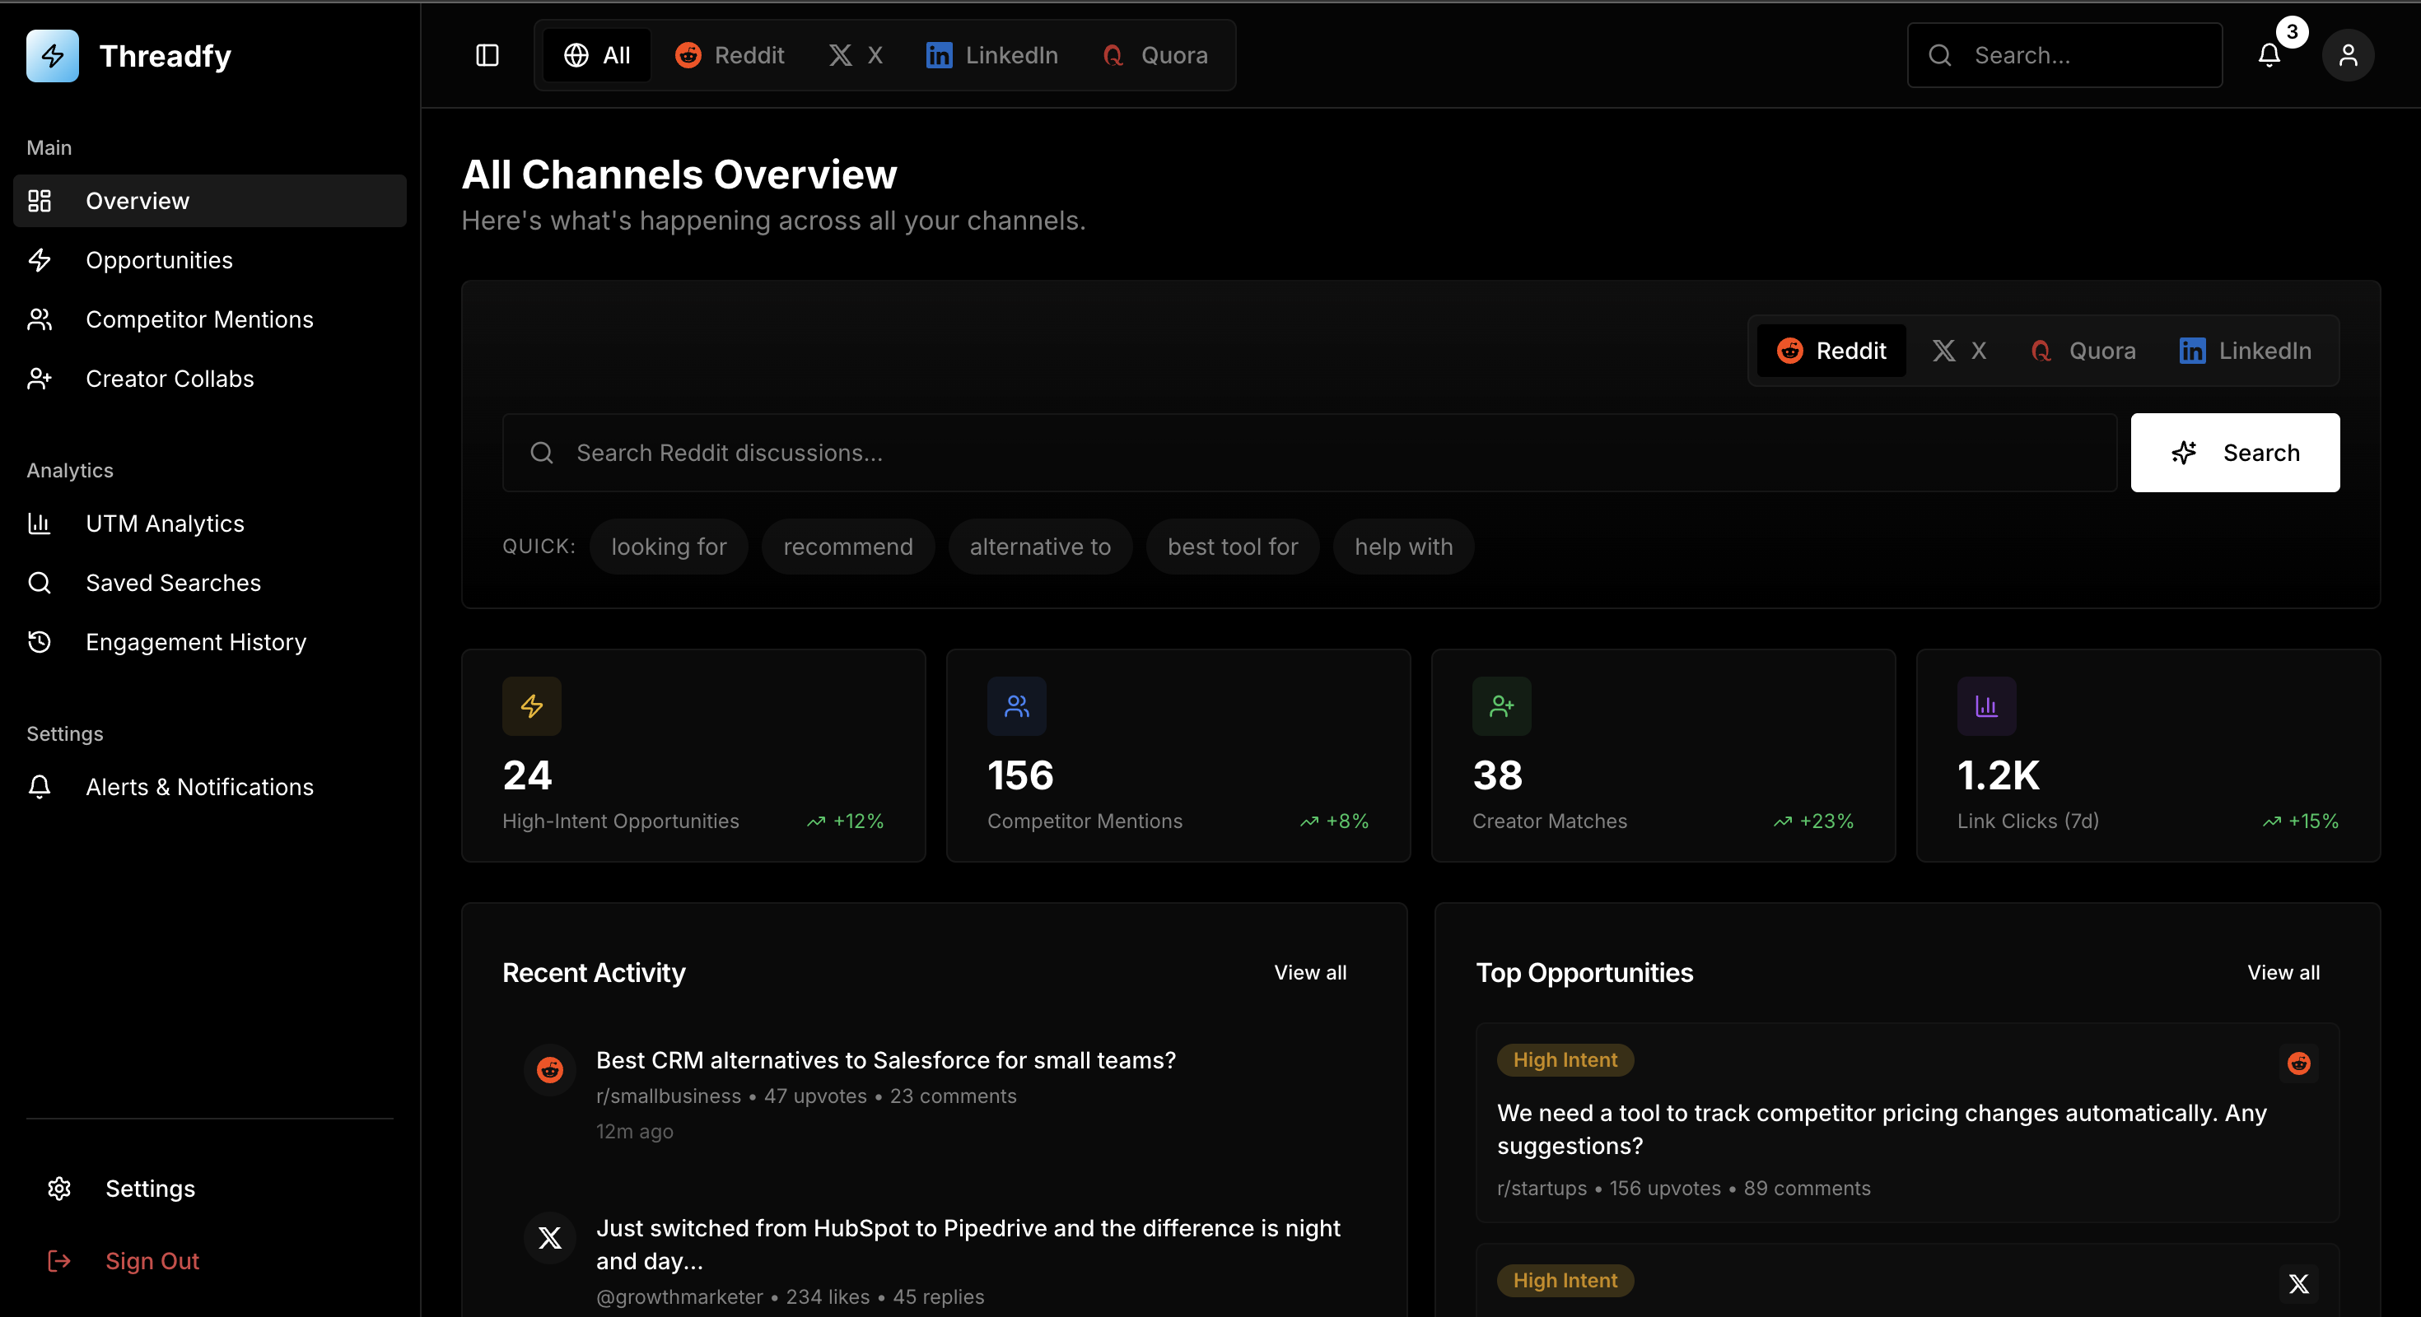Open View all for Top Opportunities
The image size is (2421, 1317).
click(2283, 972)
